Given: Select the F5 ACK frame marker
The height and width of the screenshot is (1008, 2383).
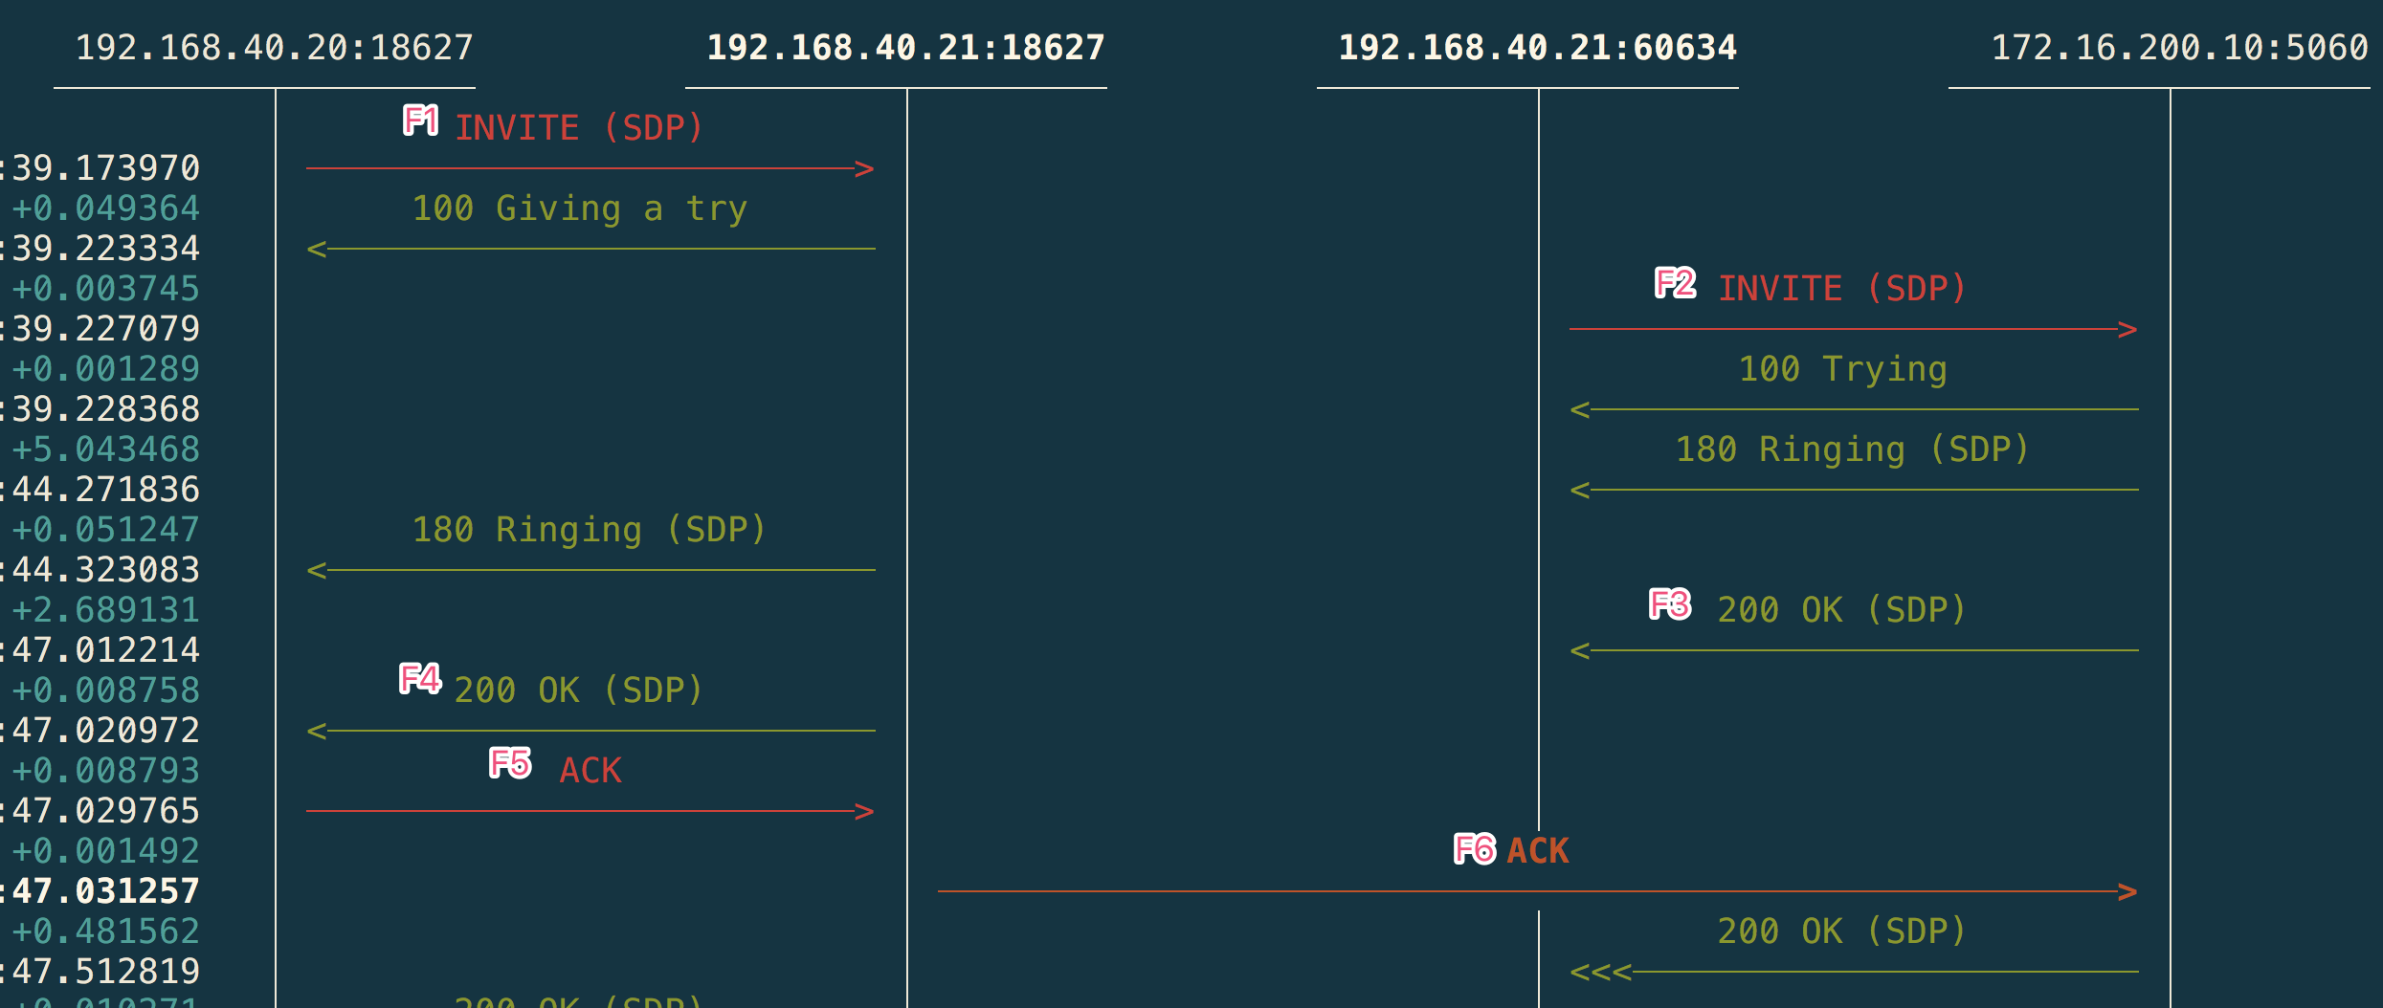Looking at the screenshot, I should 509,762.
